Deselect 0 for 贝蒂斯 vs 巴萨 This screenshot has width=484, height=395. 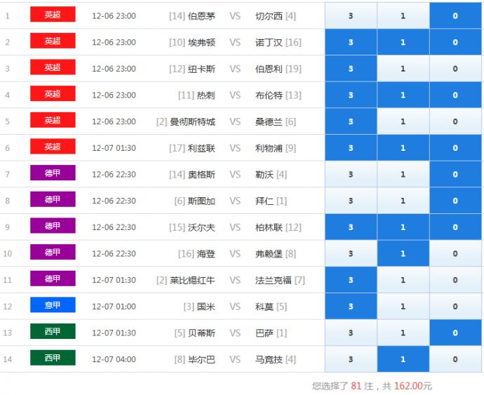[x=455, y=333]
